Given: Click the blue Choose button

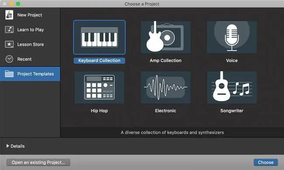Looking at the screenshot, I should pyautogui.click(x=266, y=162).
